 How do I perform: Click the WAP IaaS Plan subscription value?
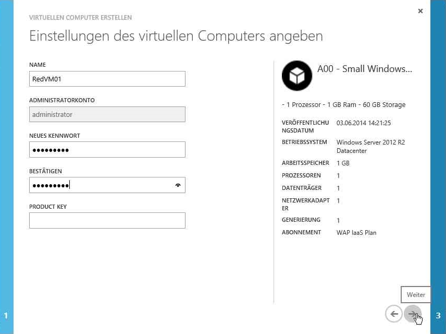coord(356,232)
